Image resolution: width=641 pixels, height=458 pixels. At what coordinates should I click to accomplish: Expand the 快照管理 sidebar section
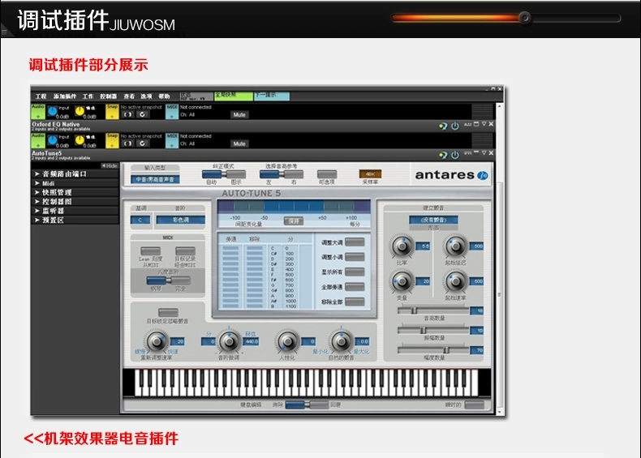coord(75,192)
